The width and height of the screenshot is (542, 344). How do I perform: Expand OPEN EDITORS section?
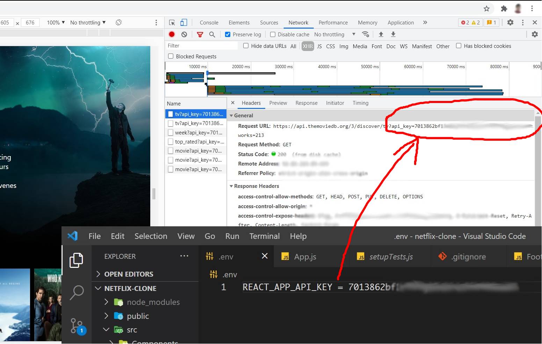(x=98, y=274)
